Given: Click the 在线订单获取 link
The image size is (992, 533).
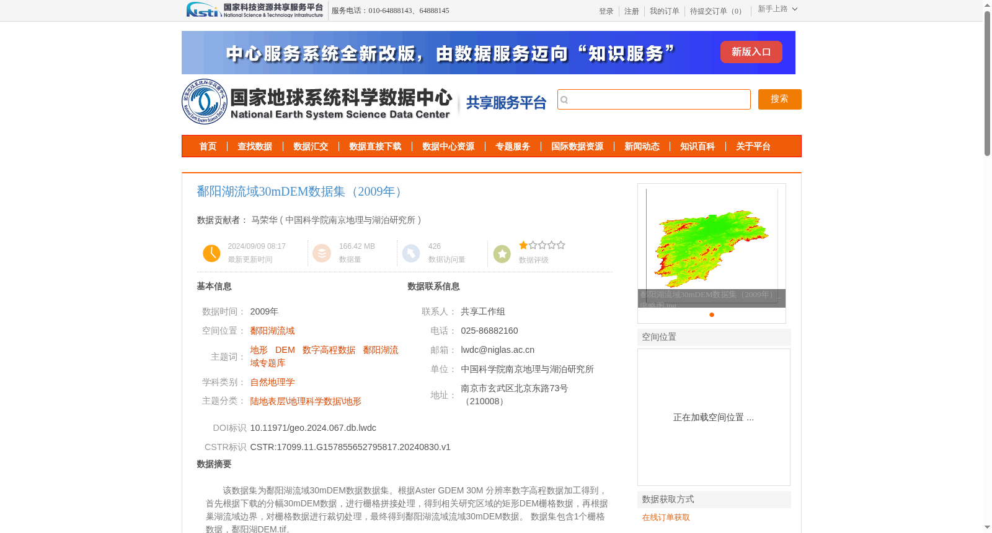Looking at the screenshot, I should coord(666,518).
